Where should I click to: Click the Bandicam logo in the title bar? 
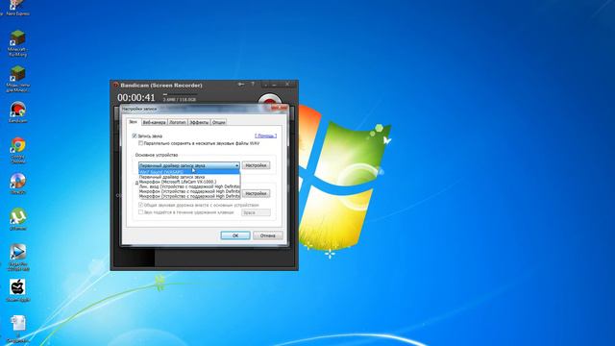coord(115,85)
